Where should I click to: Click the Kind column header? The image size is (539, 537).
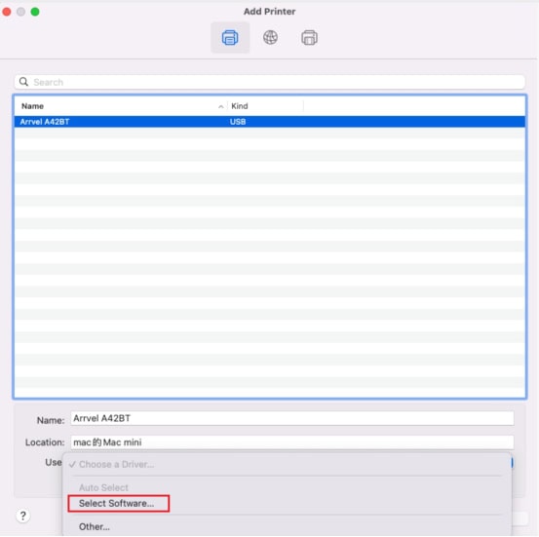point(239,106)
